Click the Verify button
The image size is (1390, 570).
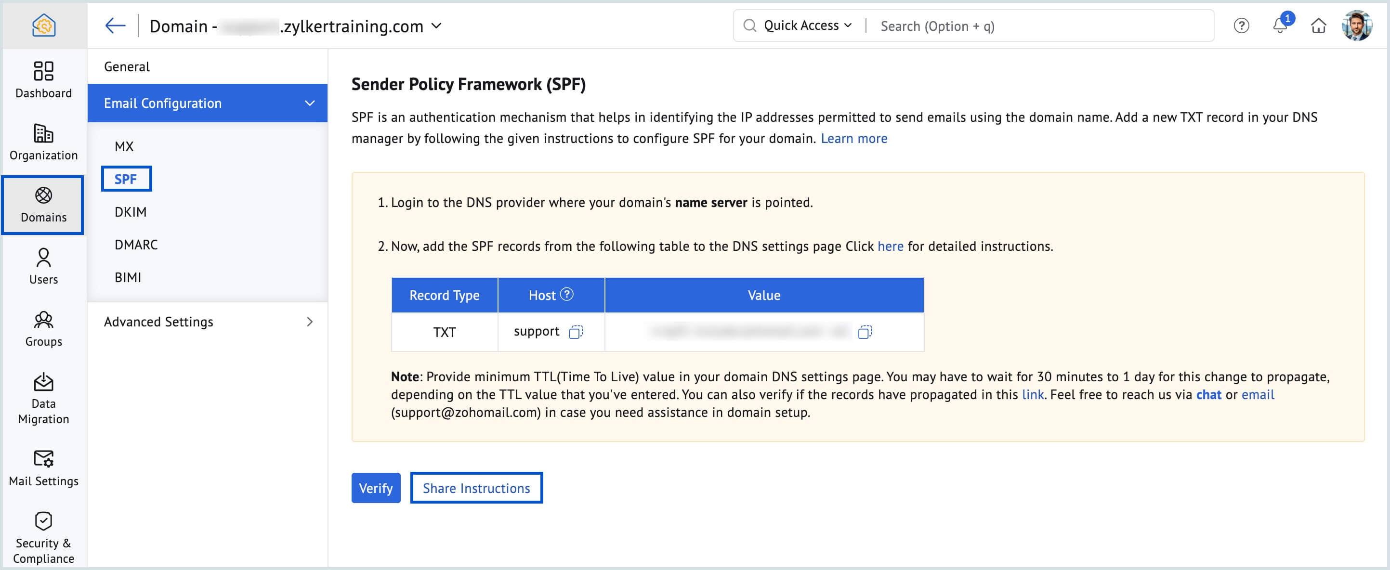[x=376, y=488]
